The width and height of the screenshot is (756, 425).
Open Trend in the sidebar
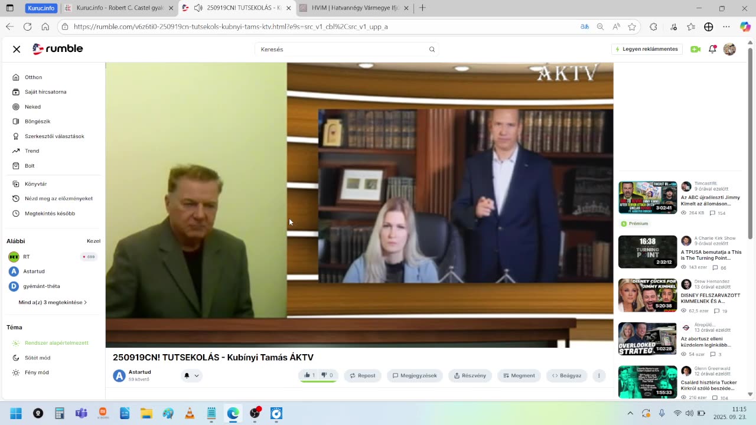32,151
